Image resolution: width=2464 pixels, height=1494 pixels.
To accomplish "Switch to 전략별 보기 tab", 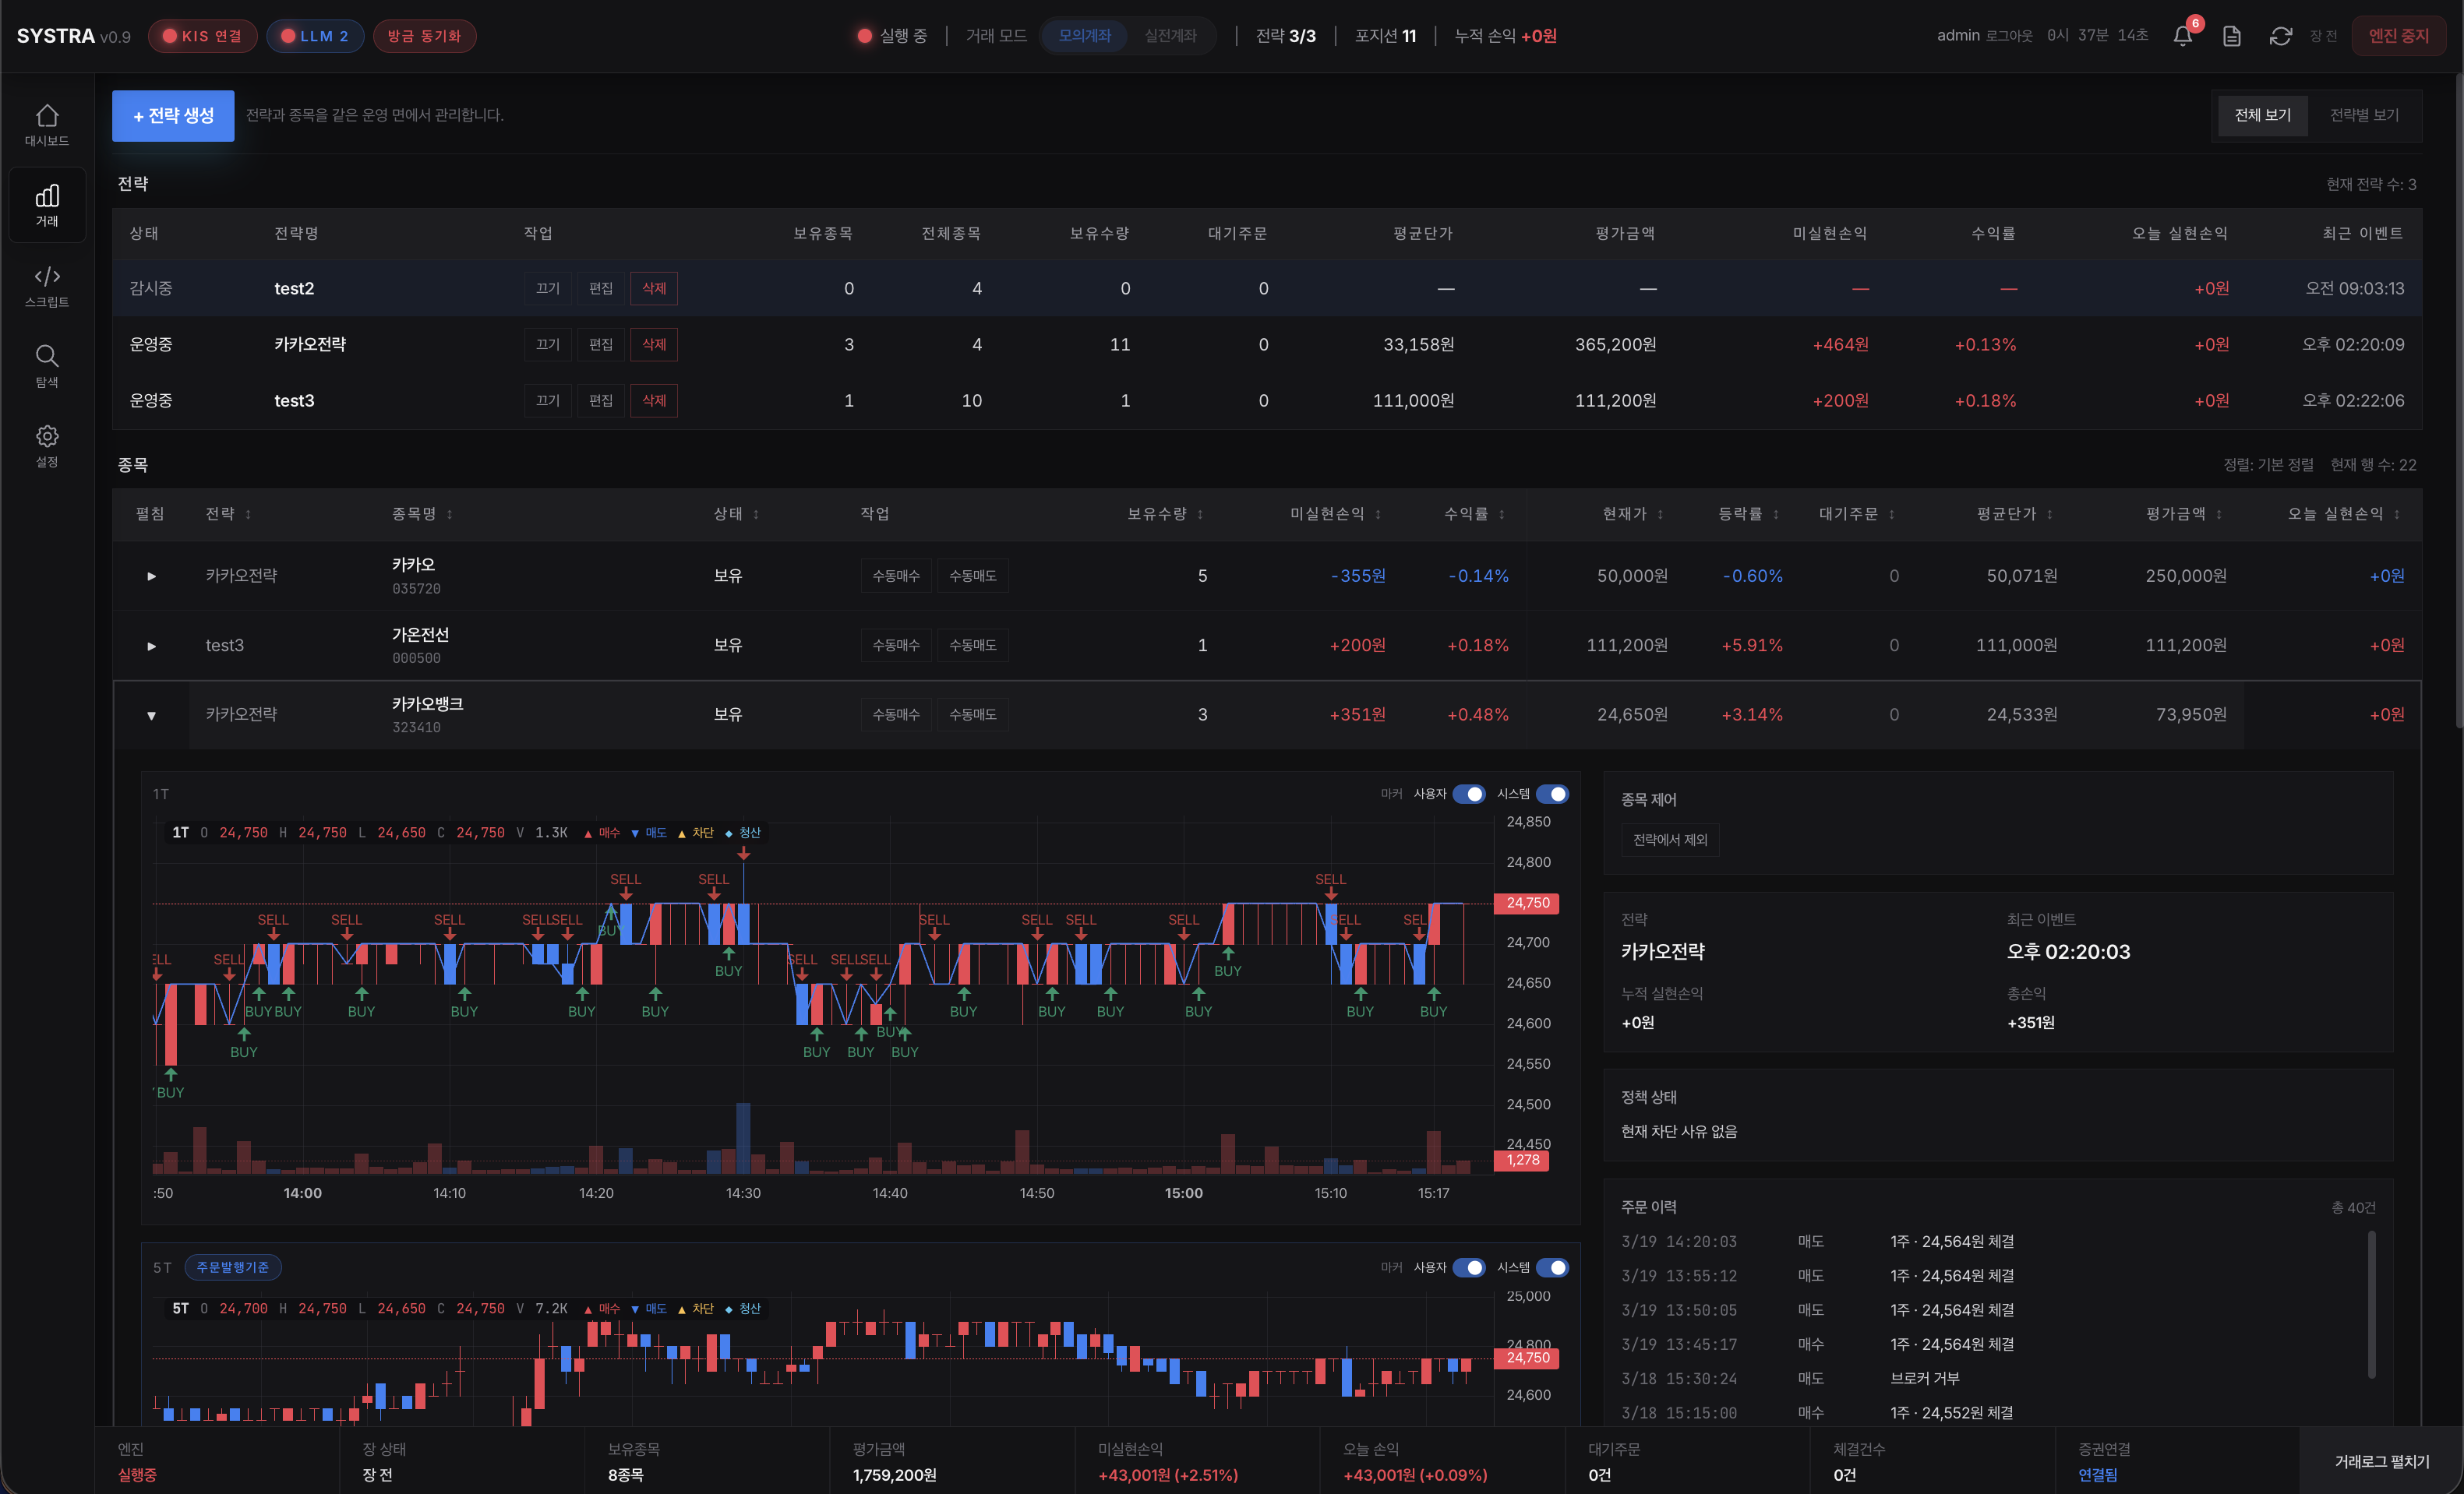I will pos(2364,115).
